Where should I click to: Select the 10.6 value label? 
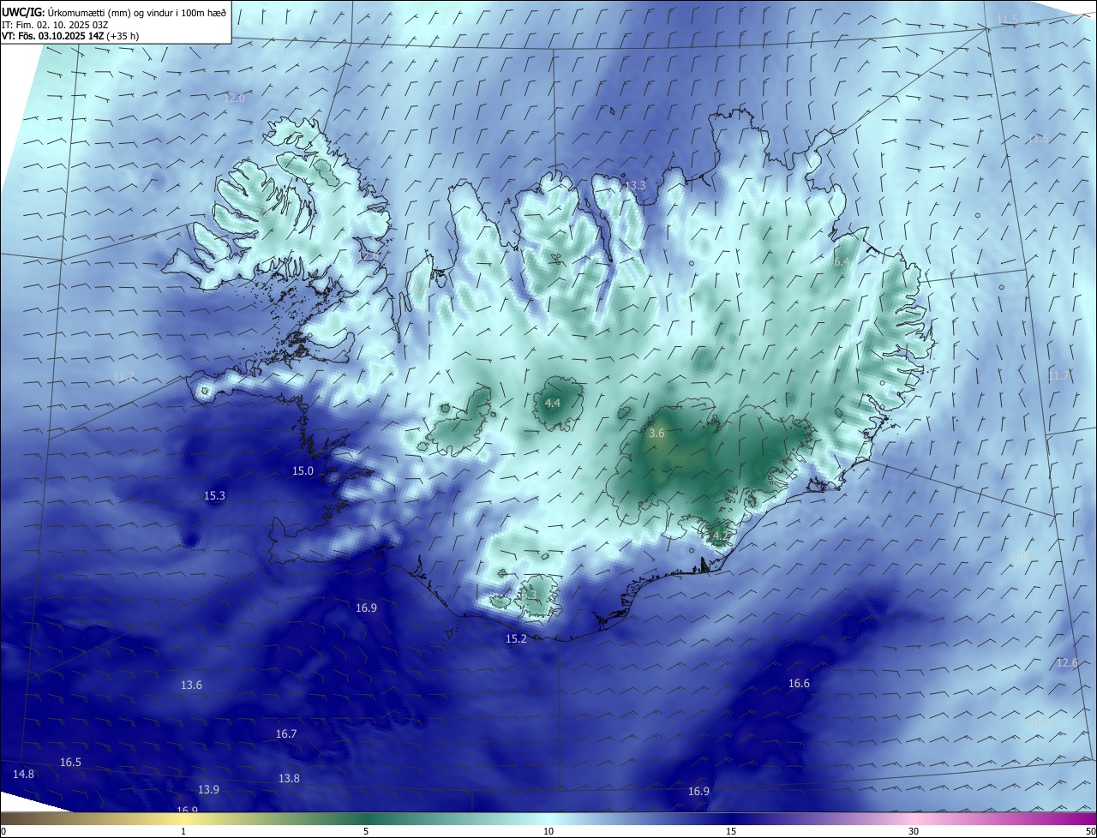(1037, 722)
